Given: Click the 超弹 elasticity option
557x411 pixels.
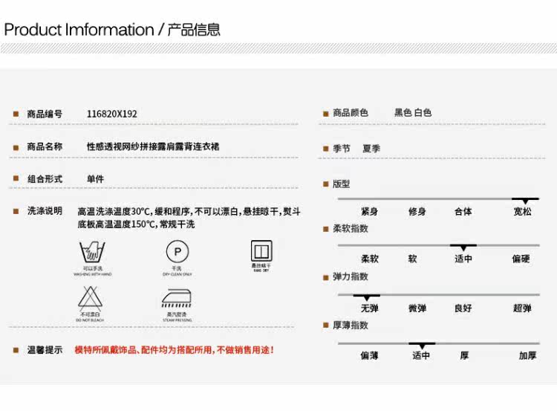Looking at the screenshot, I should [x=522, y=308].
